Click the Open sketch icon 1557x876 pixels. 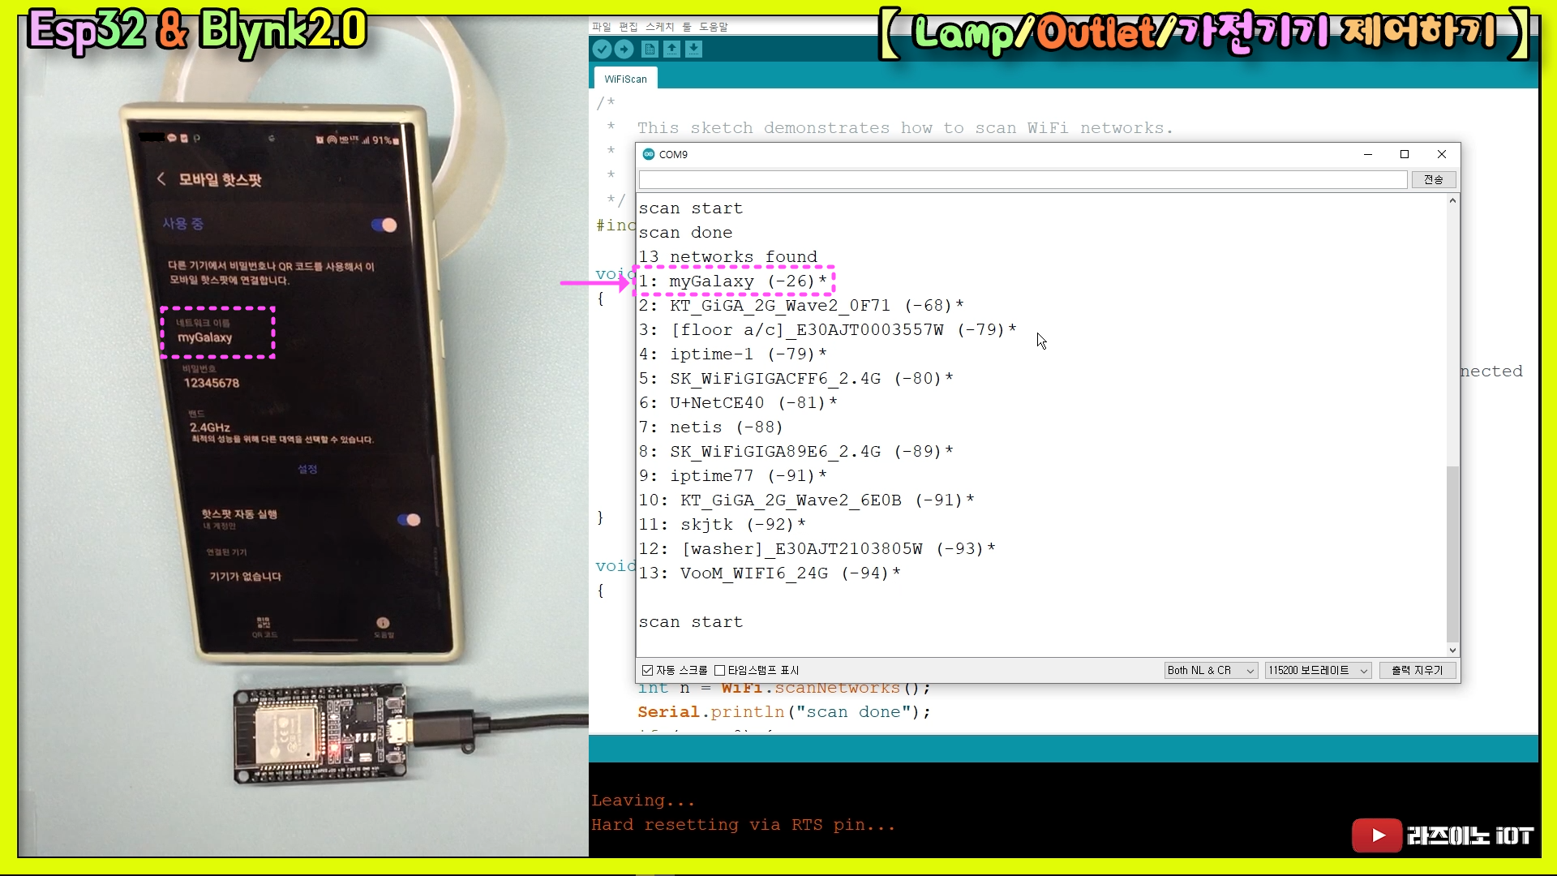click(x=671, y=49)
